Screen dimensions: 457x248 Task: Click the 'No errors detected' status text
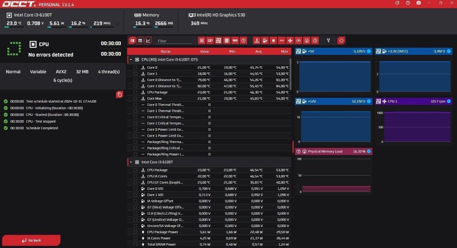(51, 54)
